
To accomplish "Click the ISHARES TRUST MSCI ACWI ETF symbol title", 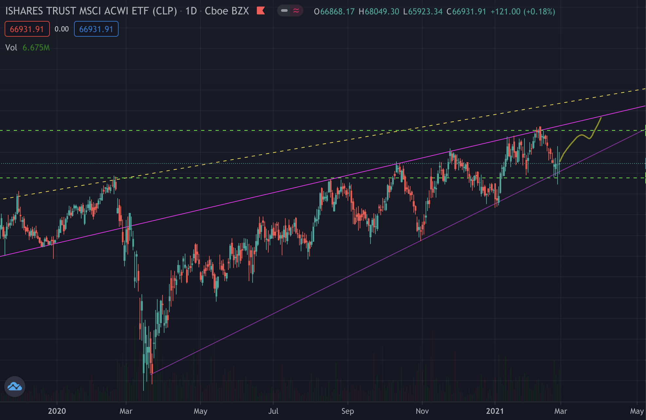I will click(91, 11).
